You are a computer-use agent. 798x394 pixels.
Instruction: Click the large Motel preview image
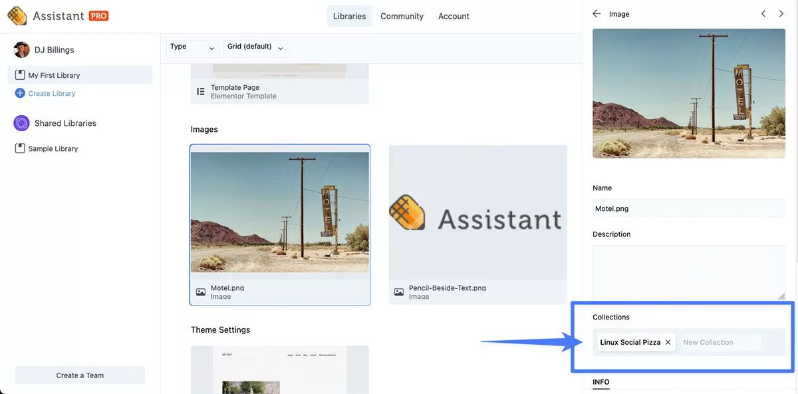pyautogui.click(x=689, y=93)
